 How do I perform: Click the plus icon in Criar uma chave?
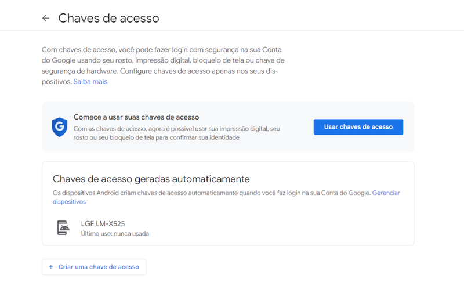[51, 267]
